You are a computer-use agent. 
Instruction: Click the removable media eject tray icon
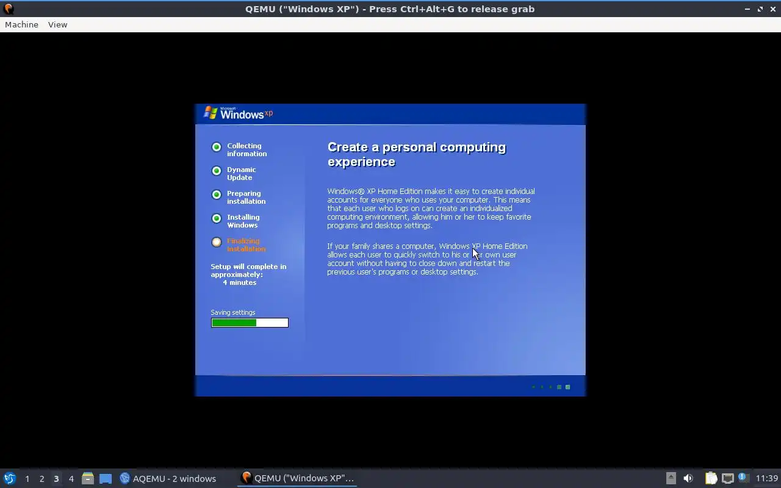(x=671, y=478)
